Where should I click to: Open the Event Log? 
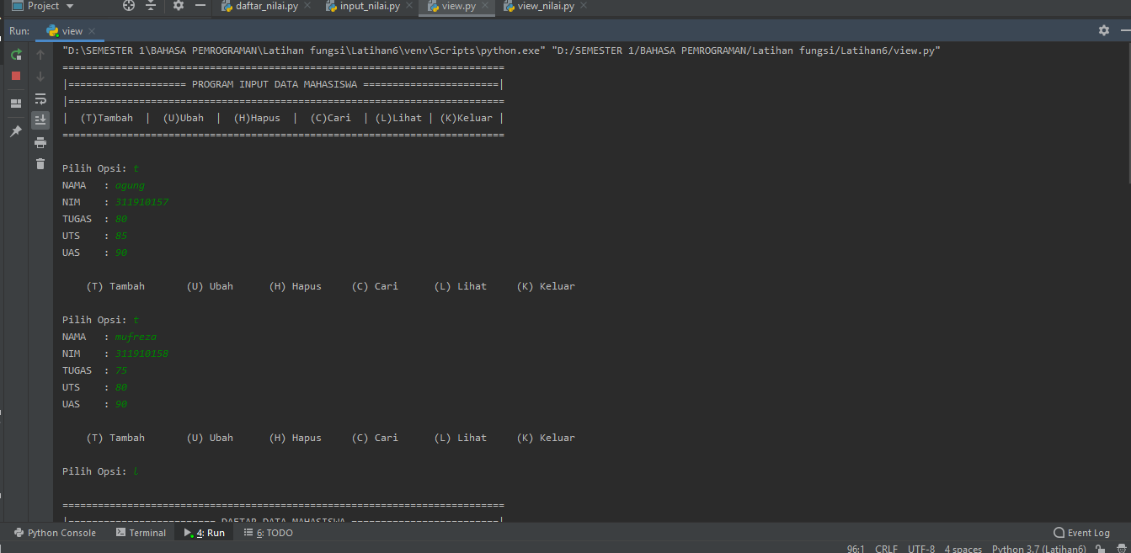[x=1081, y=533]
